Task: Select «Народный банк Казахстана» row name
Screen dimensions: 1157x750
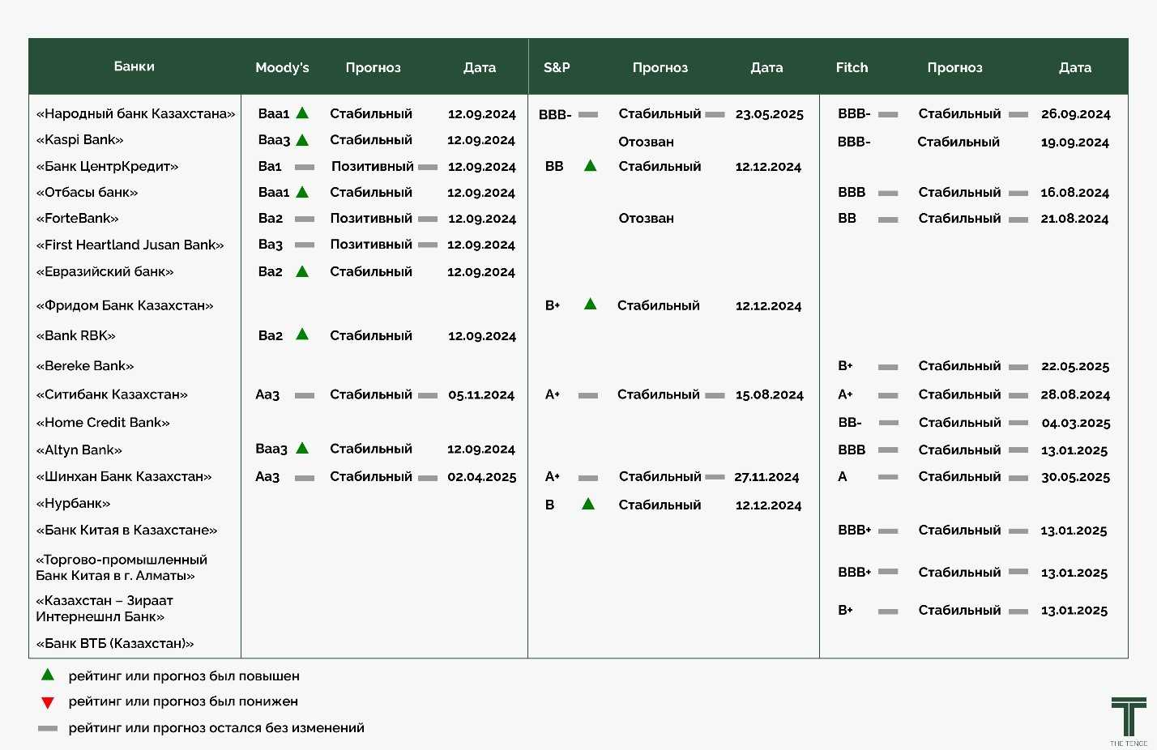Action: pyautogui.click(x=135, y=113)
